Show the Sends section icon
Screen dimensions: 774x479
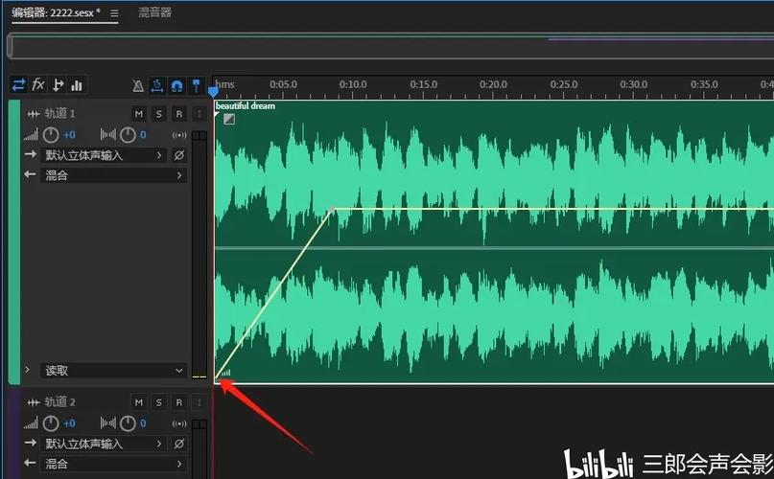(x=58, y=85)
